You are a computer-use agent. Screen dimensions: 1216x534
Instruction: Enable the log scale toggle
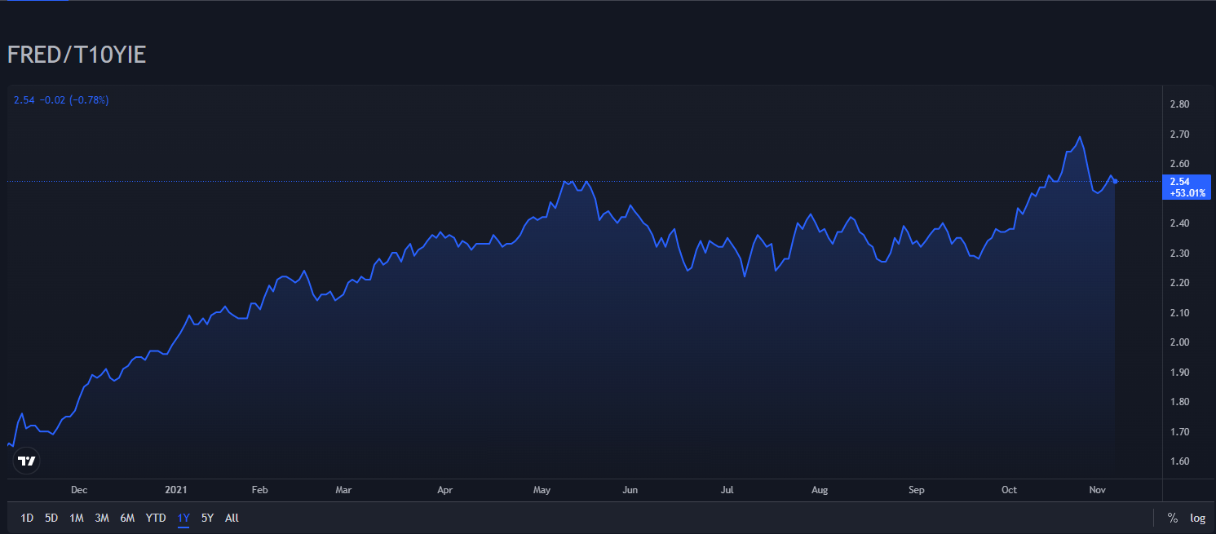pyautogui.click(x=1197, y=518)
